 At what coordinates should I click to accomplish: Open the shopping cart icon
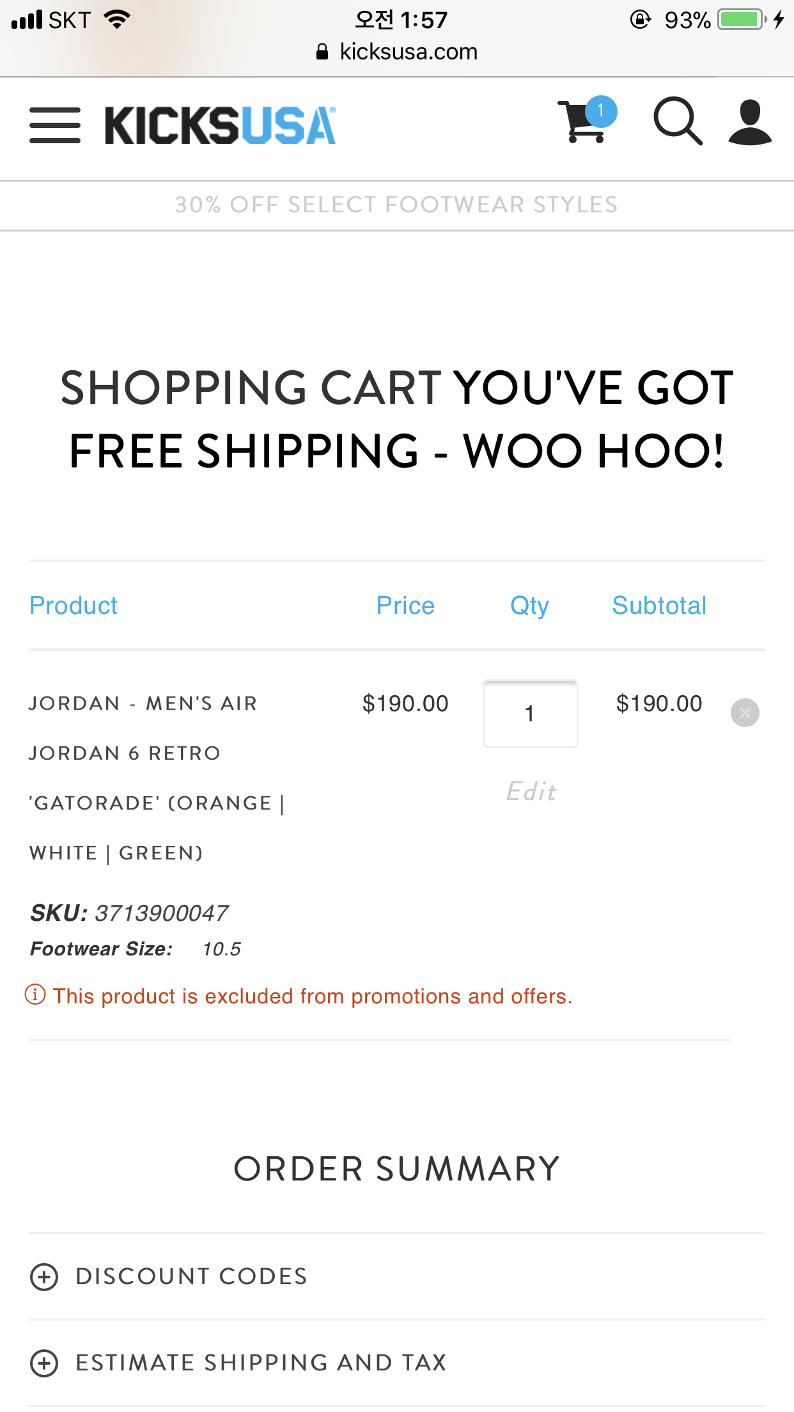580,123
